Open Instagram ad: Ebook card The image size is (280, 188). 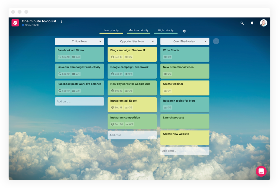[132, 105]
